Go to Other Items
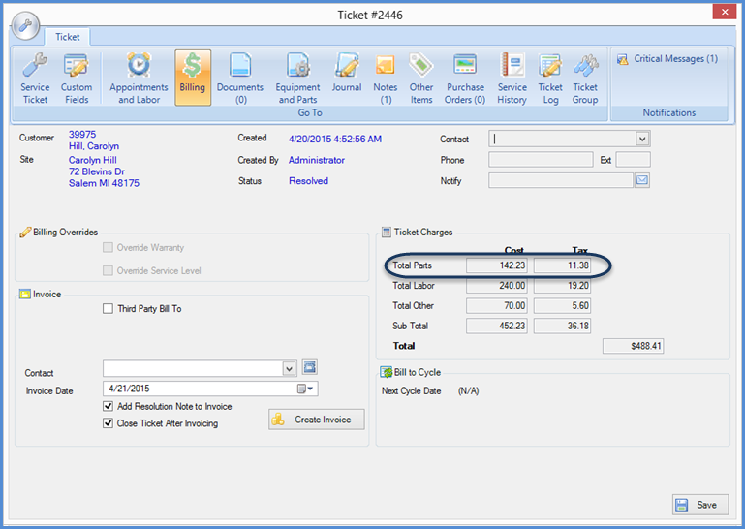 pos(421,78)
